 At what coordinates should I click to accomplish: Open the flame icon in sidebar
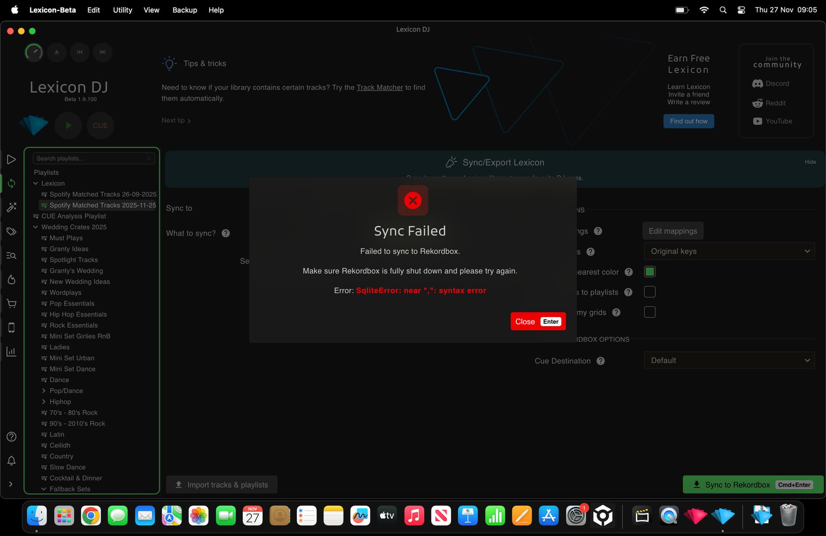[12, 280]
